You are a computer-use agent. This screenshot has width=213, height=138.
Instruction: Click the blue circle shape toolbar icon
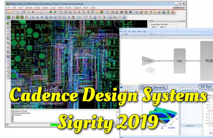42,17
